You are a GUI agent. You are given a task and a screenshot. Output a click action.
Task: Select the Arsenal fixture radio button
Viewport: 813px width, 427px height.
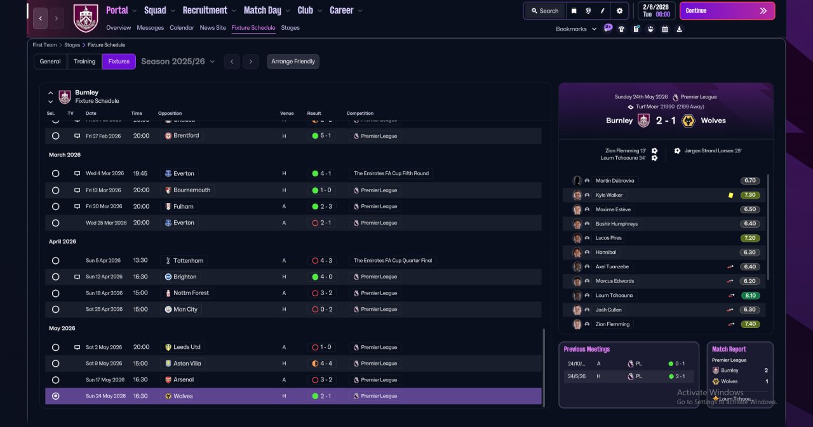(56, 380)
